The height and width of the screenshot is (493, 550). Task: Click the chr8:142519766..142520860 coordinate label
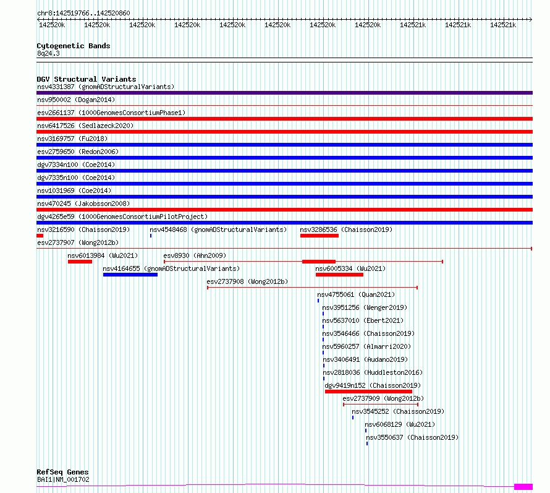click(x=83, y=13)
